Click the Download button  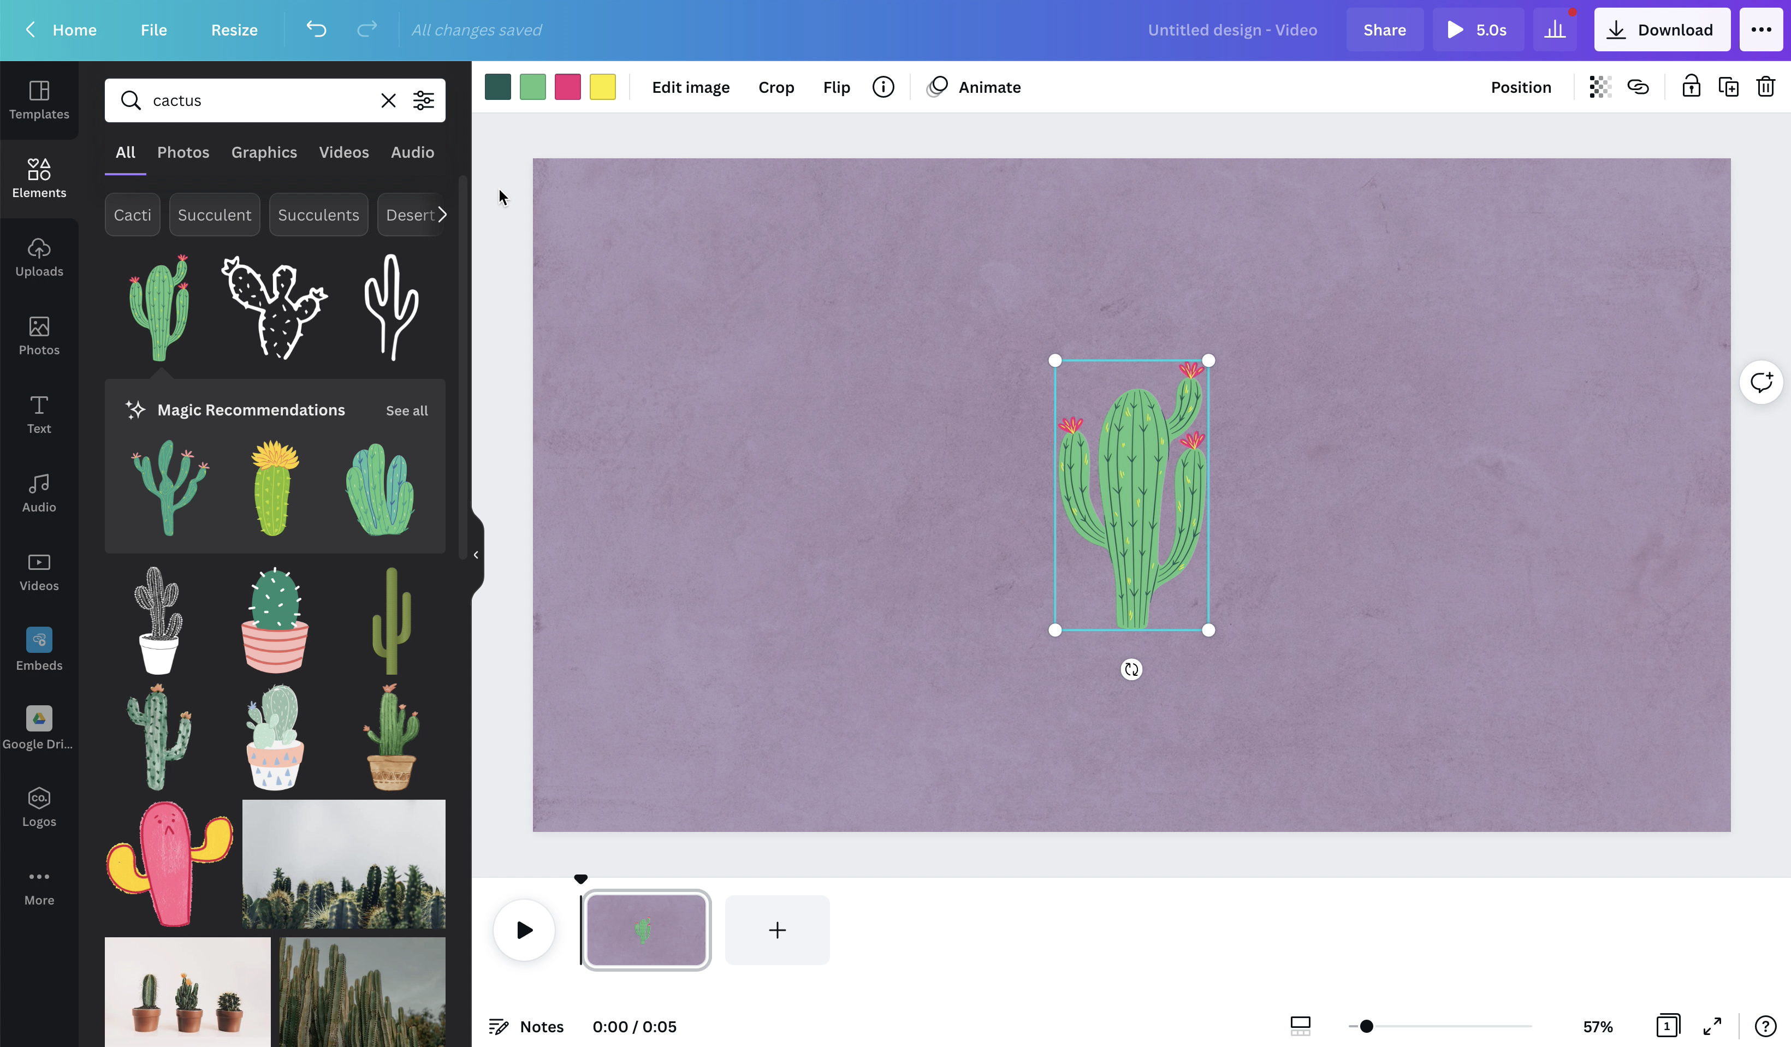point(1661,30)
